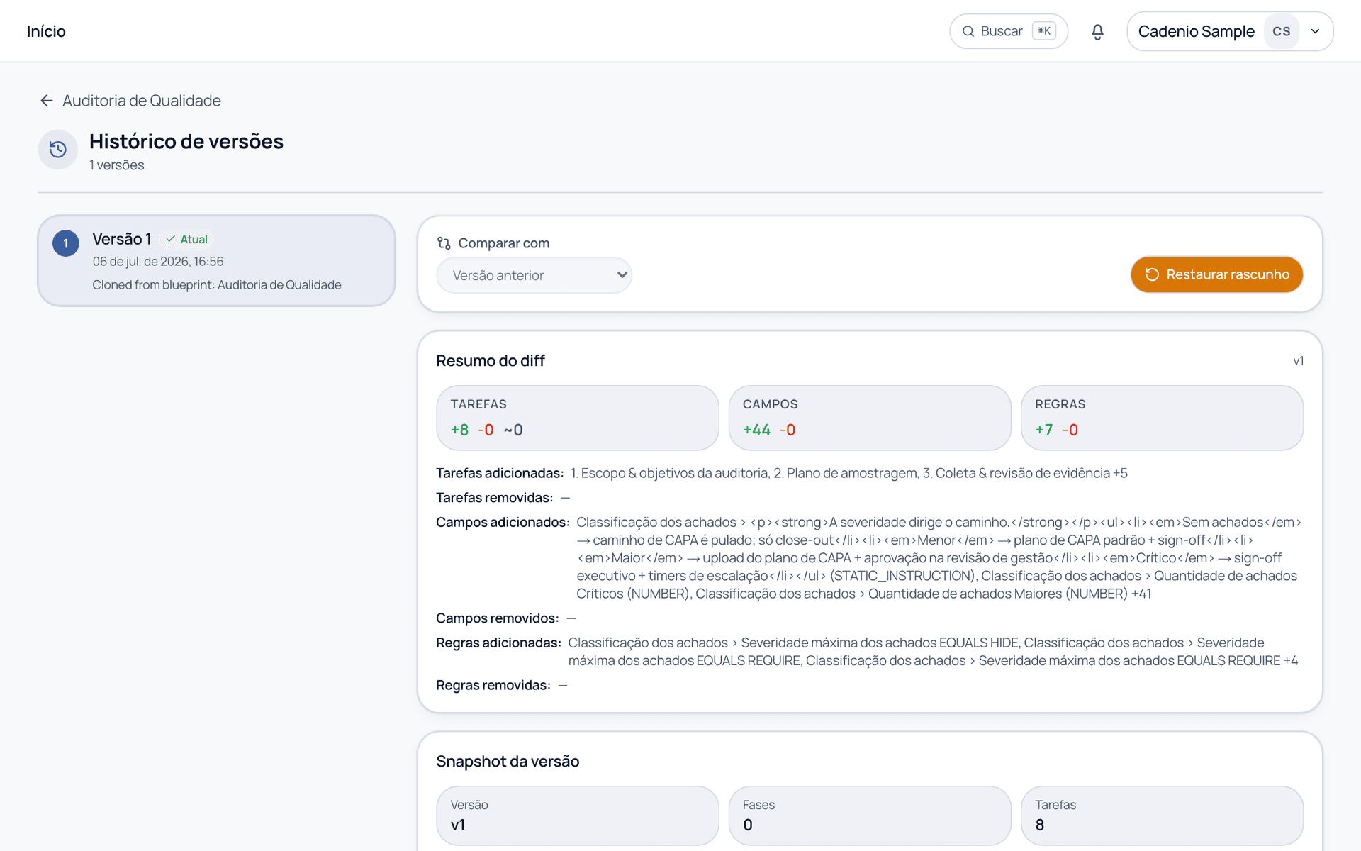Click the numbered circle badge of Versão 1
This screenshot has height=851, width=1361.
(66, 243)
